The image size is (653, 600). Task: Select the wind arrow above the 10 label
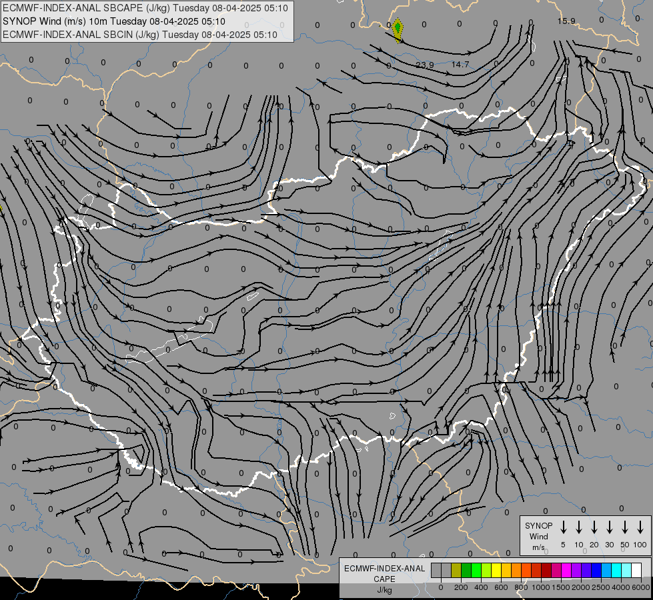pos(579,527)
